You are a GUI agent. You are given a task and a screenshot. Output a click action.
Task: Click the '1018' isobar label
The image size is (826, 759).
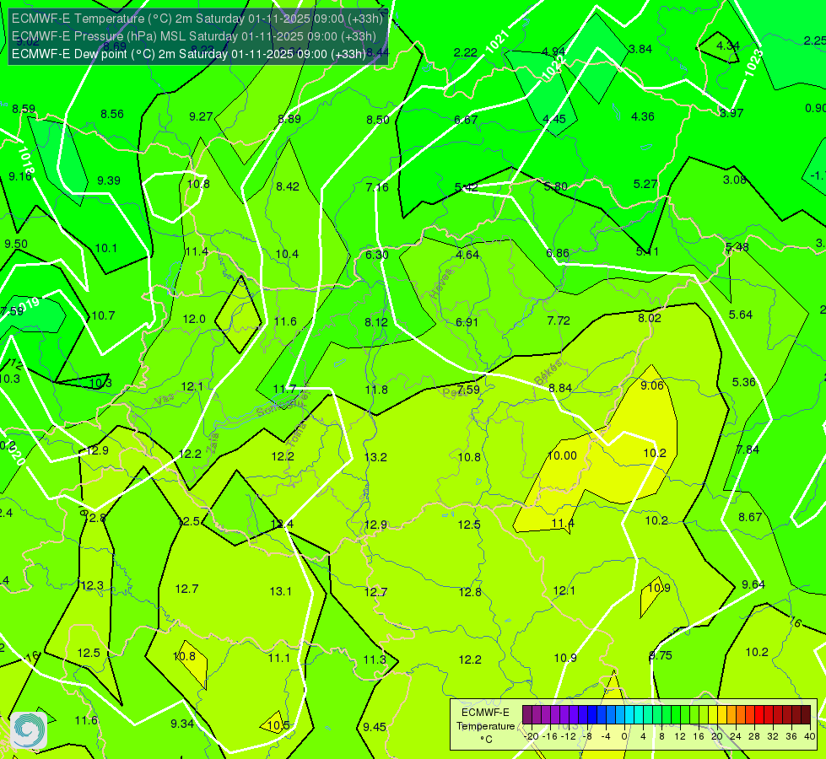click(26, 160)
